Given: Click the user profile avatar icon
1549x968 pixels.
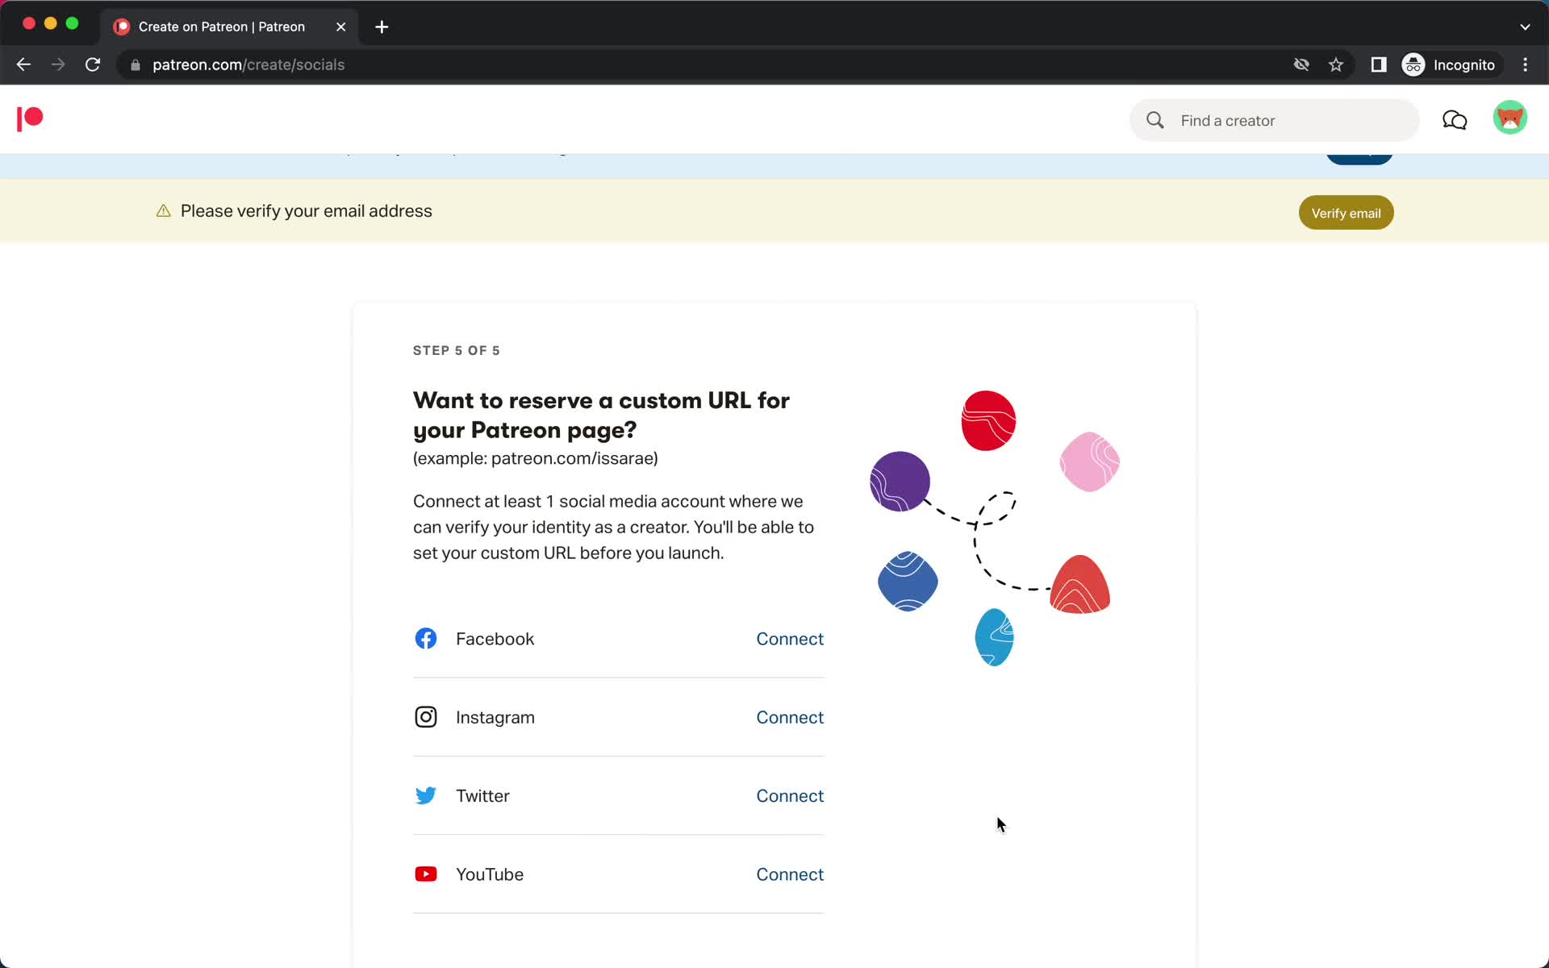Looking at the screenshot, I should tap(1510, 119).
